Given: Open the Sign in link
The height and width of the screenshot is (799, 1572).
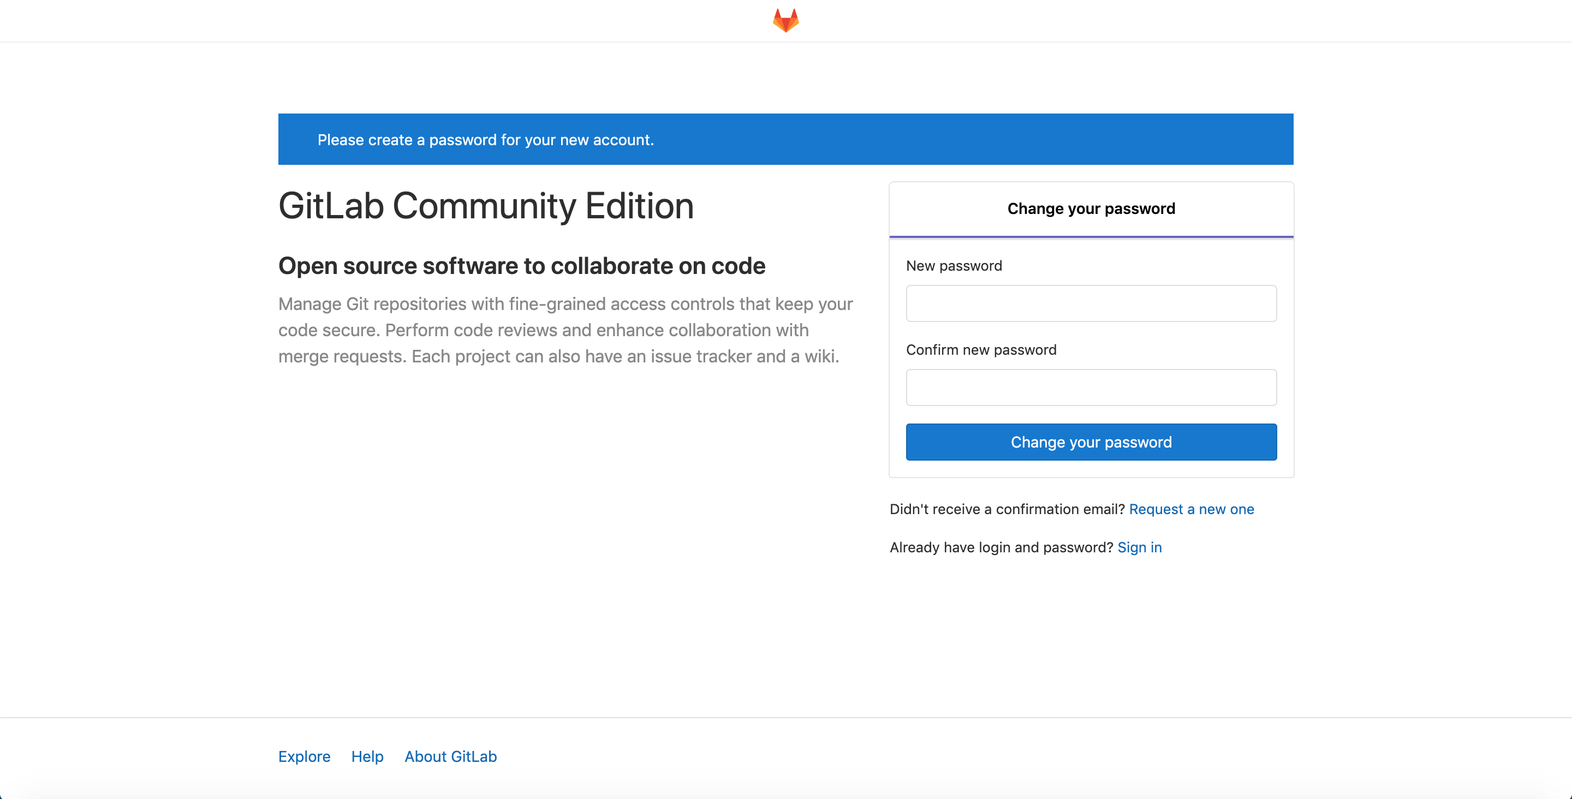Looking at the screenshot, I should pos(1139,547).
